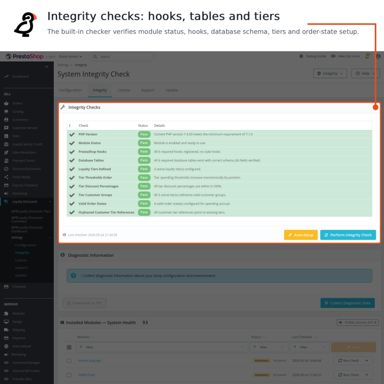Tick the ActiveCampaign module checkbox

[69, 361]
